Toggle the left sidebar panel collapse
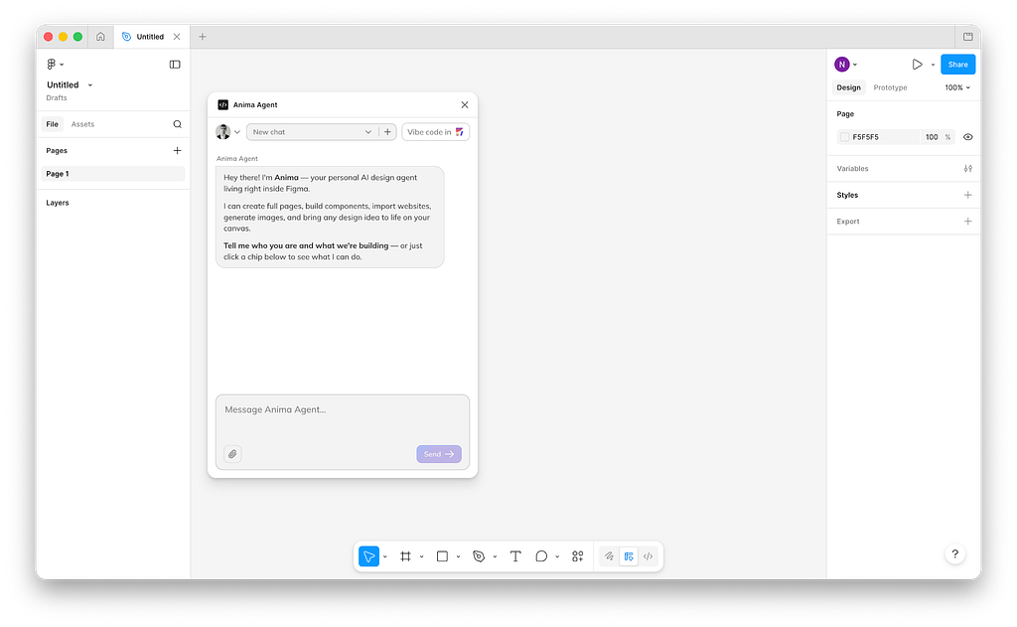This screenshot has height=627, width=1017. click(175, 65)
